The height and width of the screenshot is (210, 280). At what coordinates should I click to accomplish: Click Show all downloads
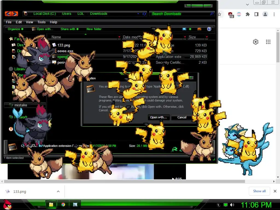259,191
